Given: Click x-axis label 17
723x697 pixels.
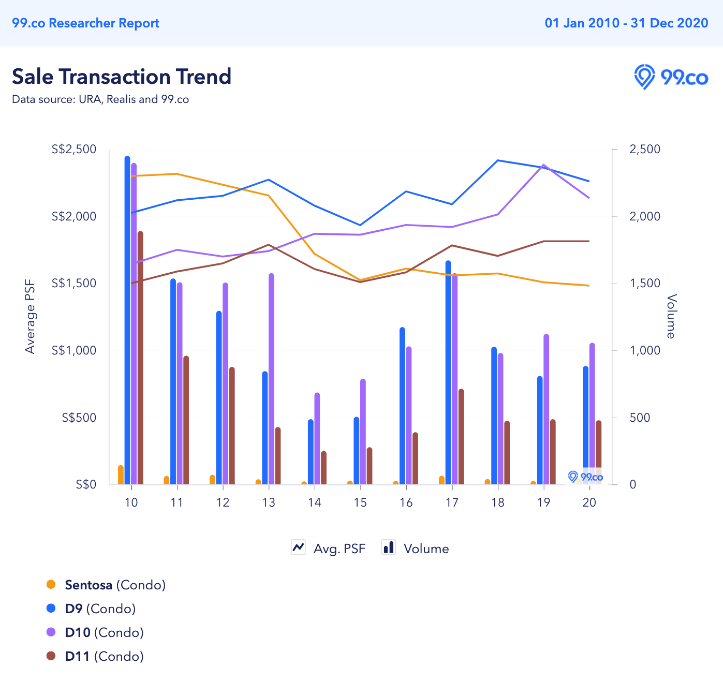Looking at the screenshot, I should [x=452, y=502].
